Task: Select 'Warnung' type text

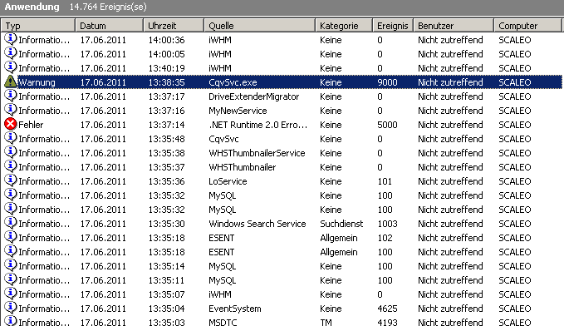Action: 37,82
